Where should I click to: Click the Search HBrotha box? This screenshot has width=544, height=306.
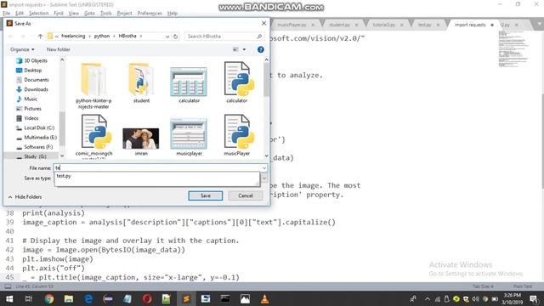point(224,36)
